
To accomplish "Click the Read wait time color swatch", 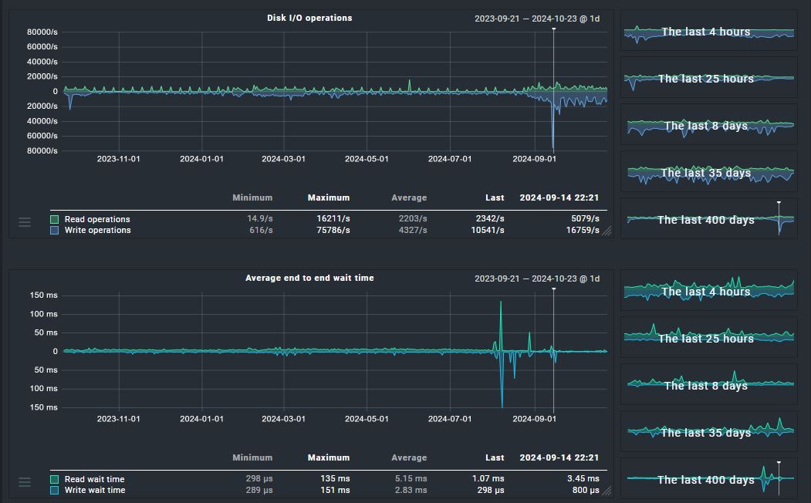I will 55,480.
